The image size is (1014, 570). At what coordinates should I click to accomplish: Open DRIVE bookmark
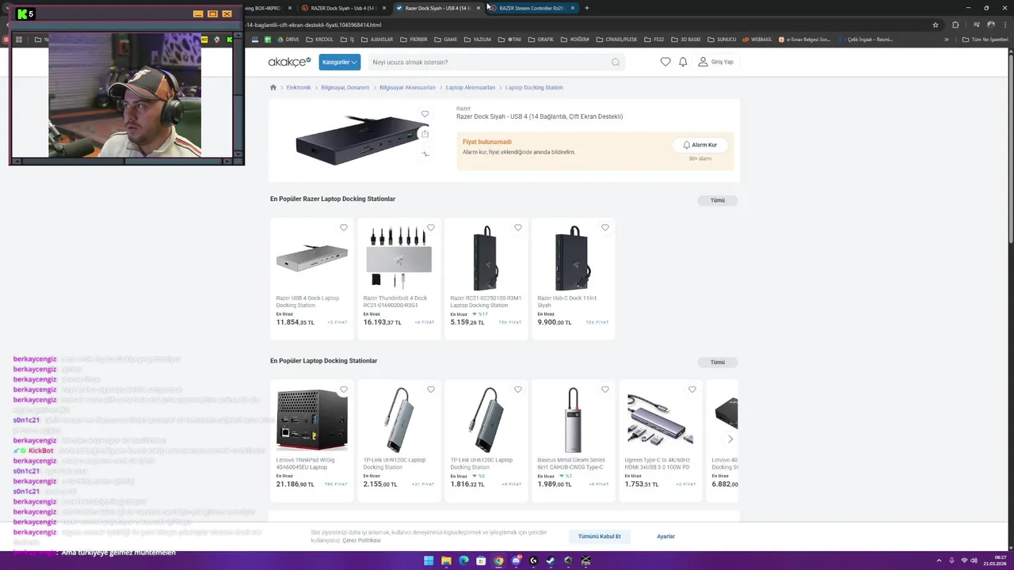click(x=288, y=40)
